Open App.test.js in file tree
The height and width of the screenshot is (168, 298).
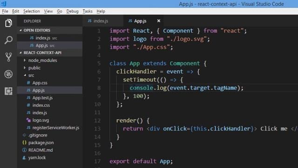(50, 98)
